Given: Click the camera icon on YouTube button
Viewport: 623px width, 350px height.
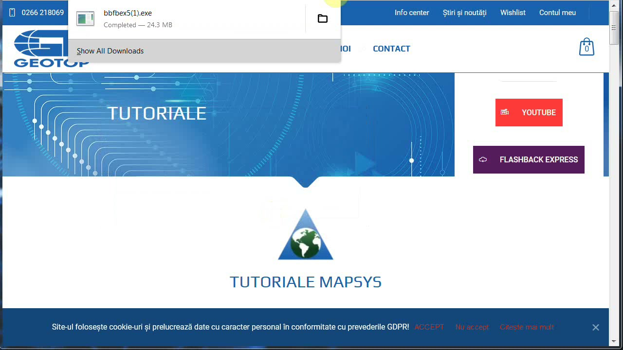Looking at the screenshot, I should 505,112.
